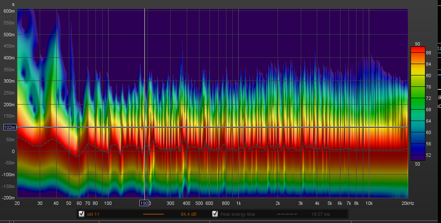Click the 10k frequency axis label
441x223 pixels.
coord(369,203)
